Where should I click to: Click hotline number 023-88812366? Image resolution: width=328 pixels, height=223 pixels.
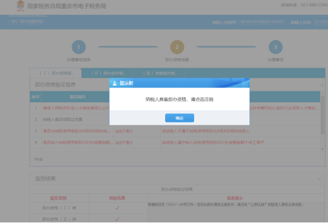314,5
